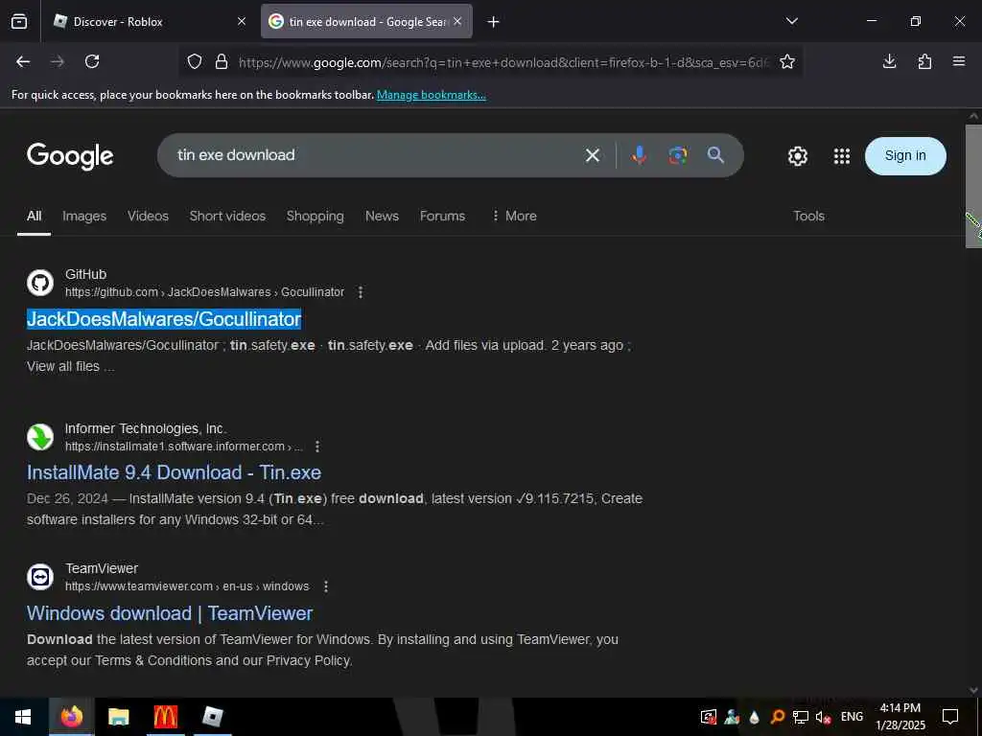Switch to Forums results tab
982x736 pixels.
[x=442, y=216]
